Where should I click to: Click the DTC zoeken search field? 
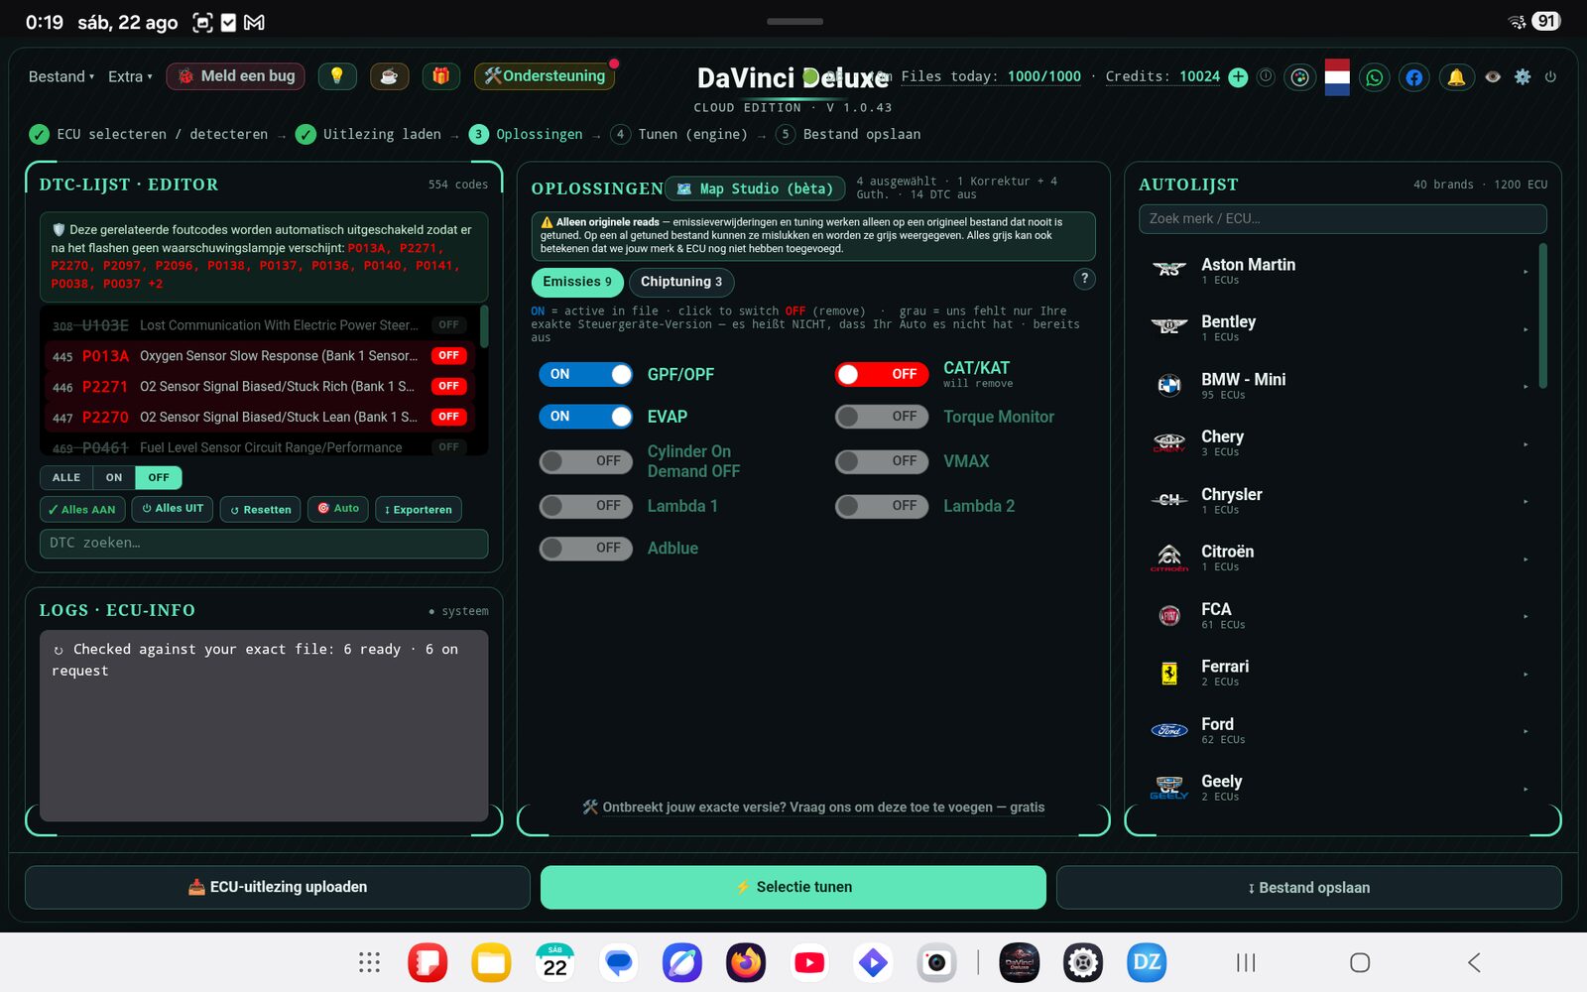point(264,543)
